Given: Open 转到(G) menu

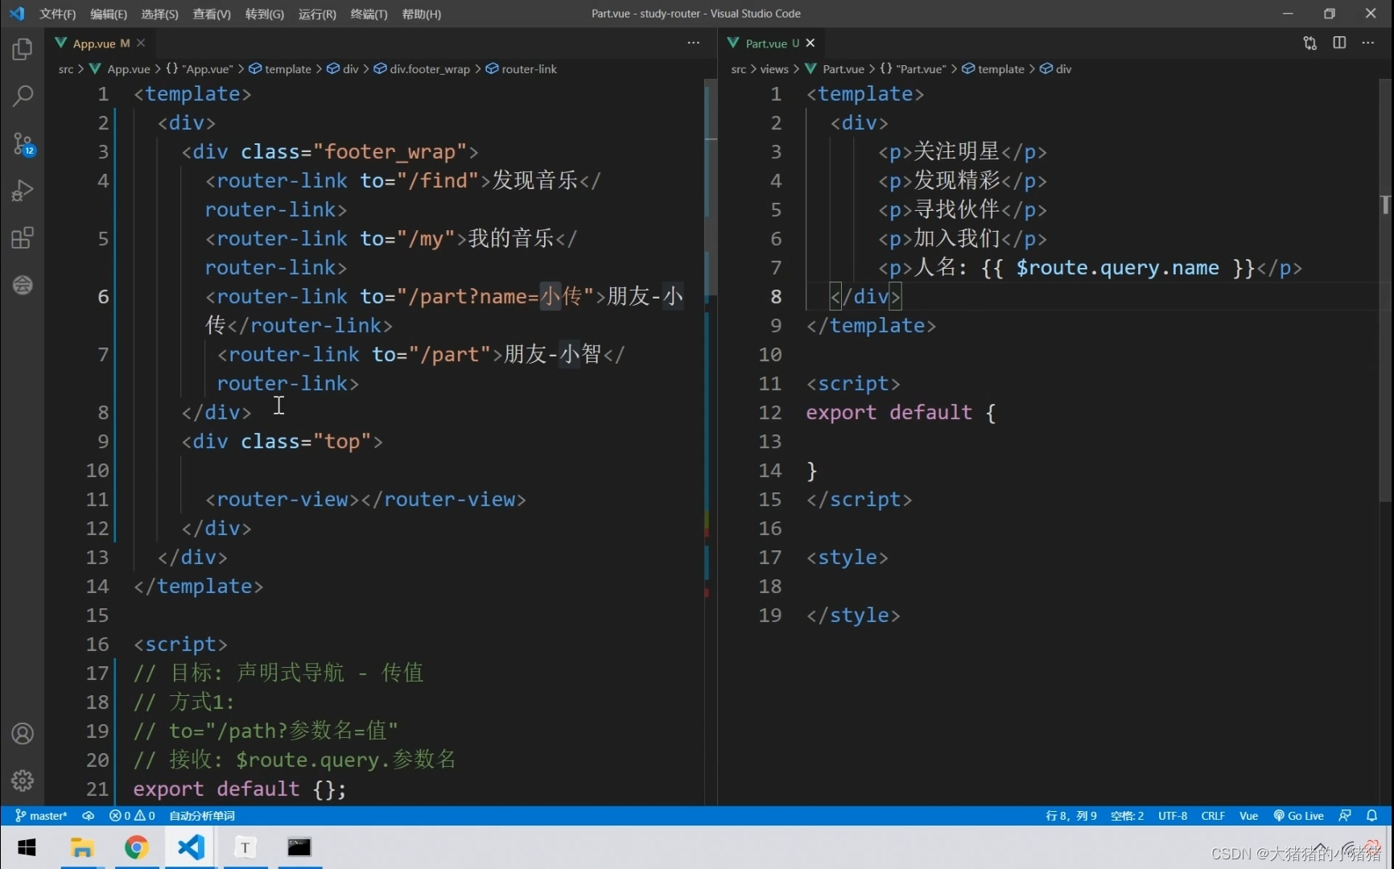Looking at the screenshot, I should (x=265, y=14).
